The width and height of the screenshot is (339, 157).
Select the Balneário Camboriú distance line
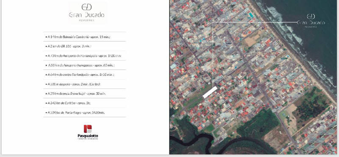tap(78, 37)
